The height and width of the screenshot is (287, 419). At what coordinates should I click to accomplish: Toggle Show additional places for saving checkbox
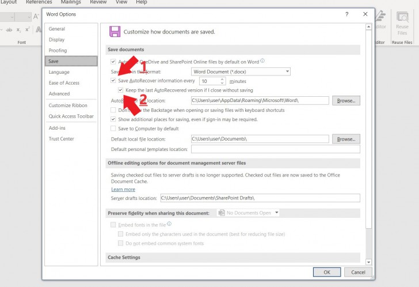[x=113, y=119]
